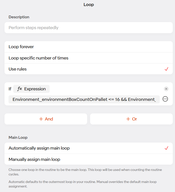This screenshot has height=192, width=175.
Task: Click the Main Loop section heading
Action: [18, 138]
